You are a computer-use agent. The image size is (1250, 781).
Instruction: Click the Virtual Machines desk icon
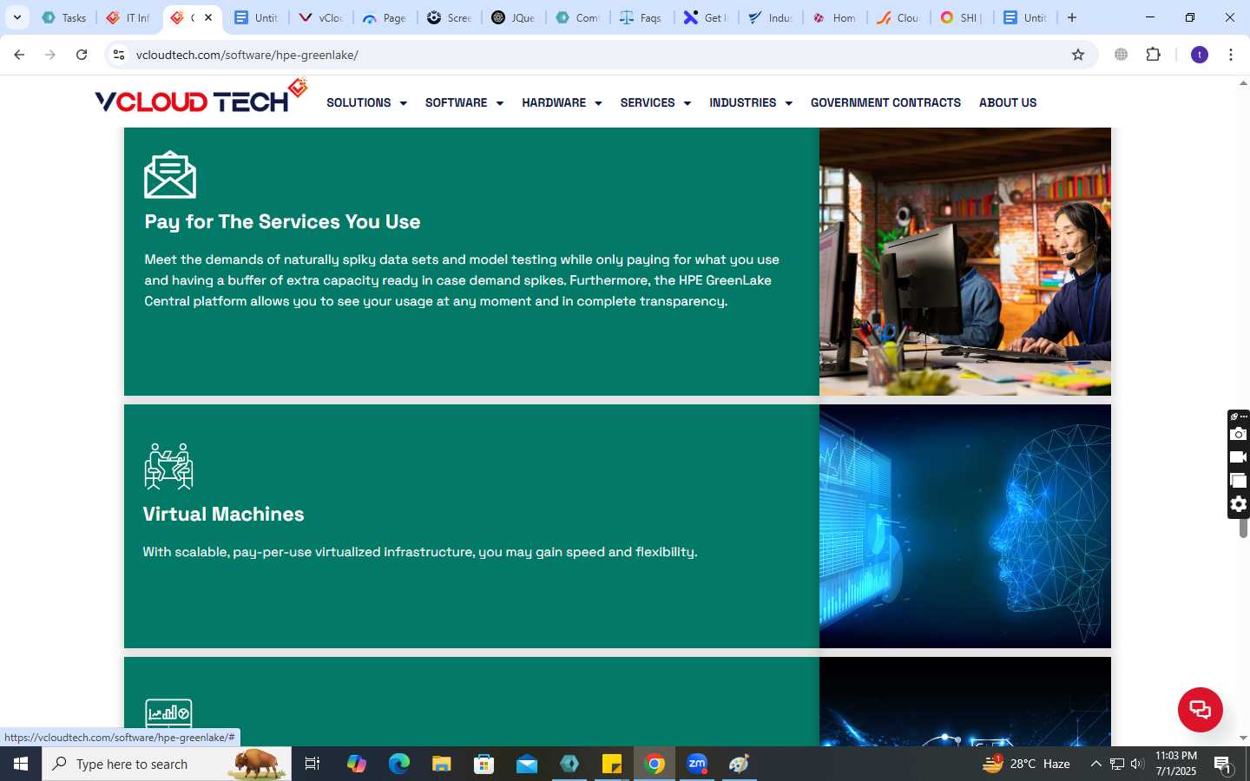coord(168,467)
